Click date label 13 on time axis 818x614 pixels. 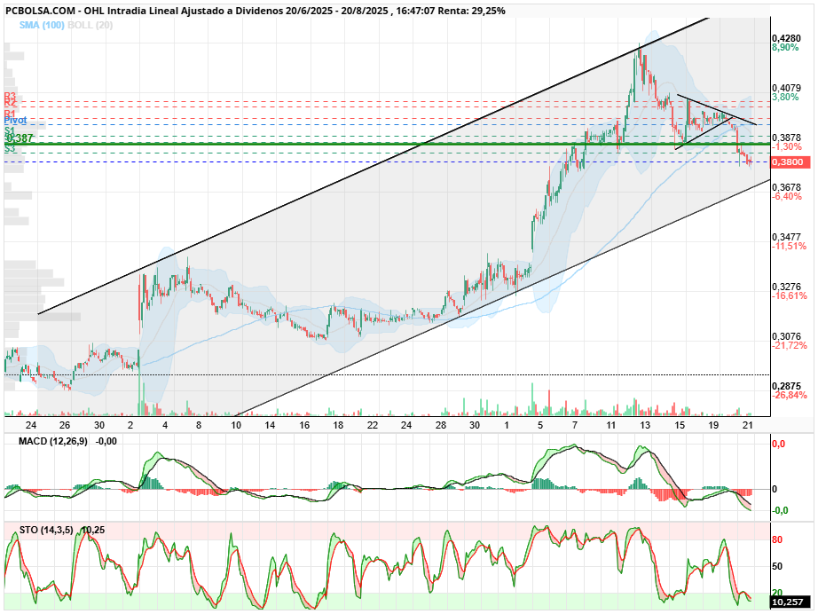click(645, 425)
